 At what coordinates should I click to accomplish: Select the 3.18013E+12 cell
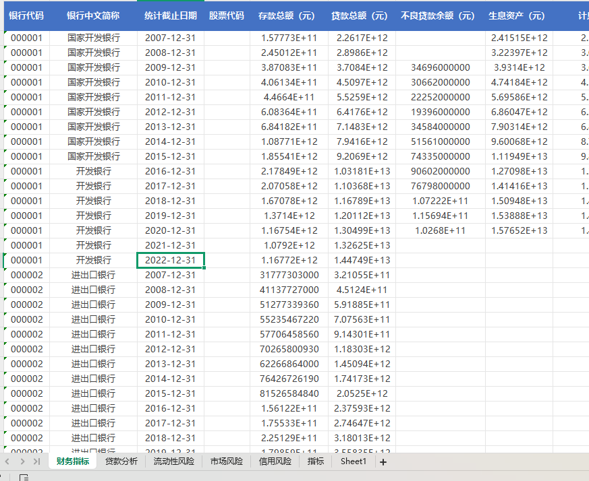click(362, 438)
